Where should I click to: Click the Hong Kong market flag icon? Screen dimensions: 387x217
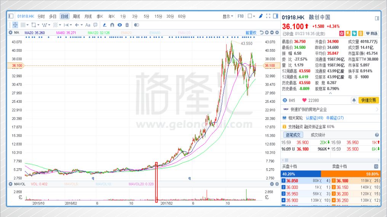[x=342, y=34]
